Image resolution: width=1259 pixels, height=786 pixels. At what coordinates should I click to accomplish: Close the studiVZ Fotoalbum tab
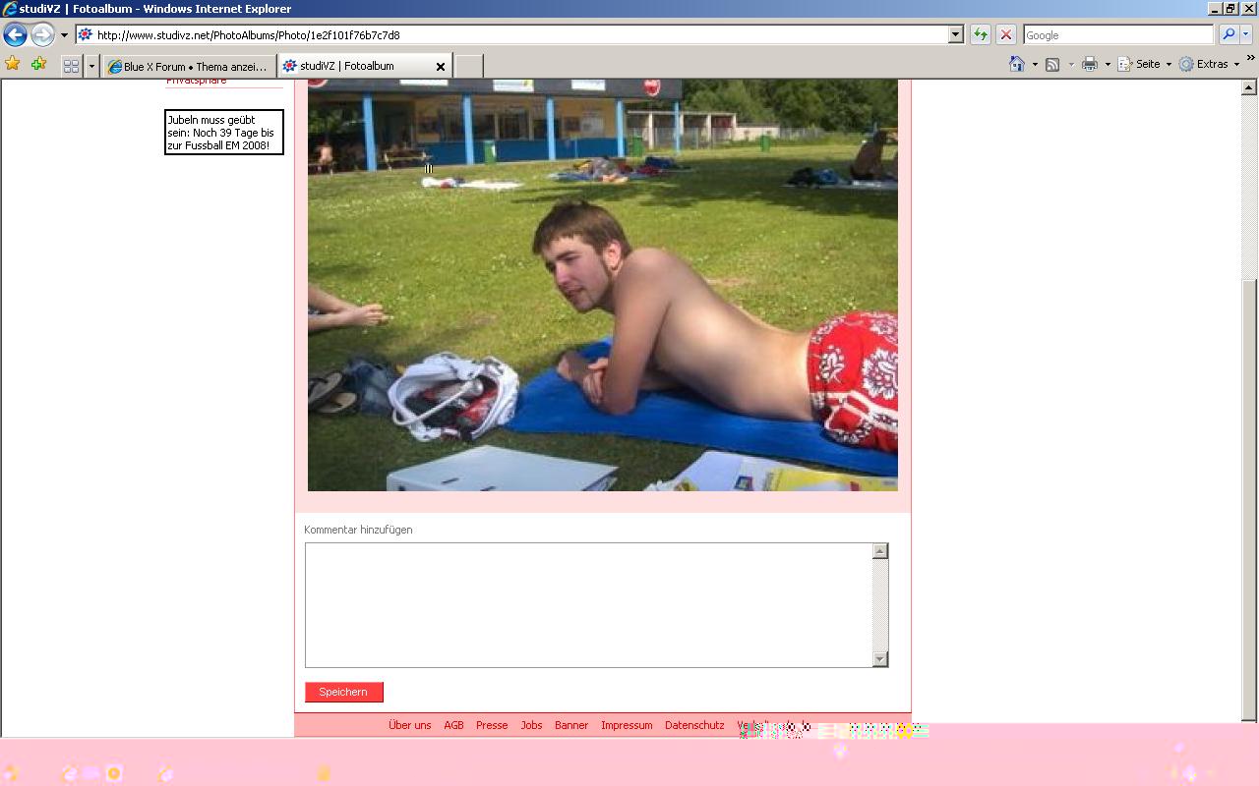[x=441, y=67]
